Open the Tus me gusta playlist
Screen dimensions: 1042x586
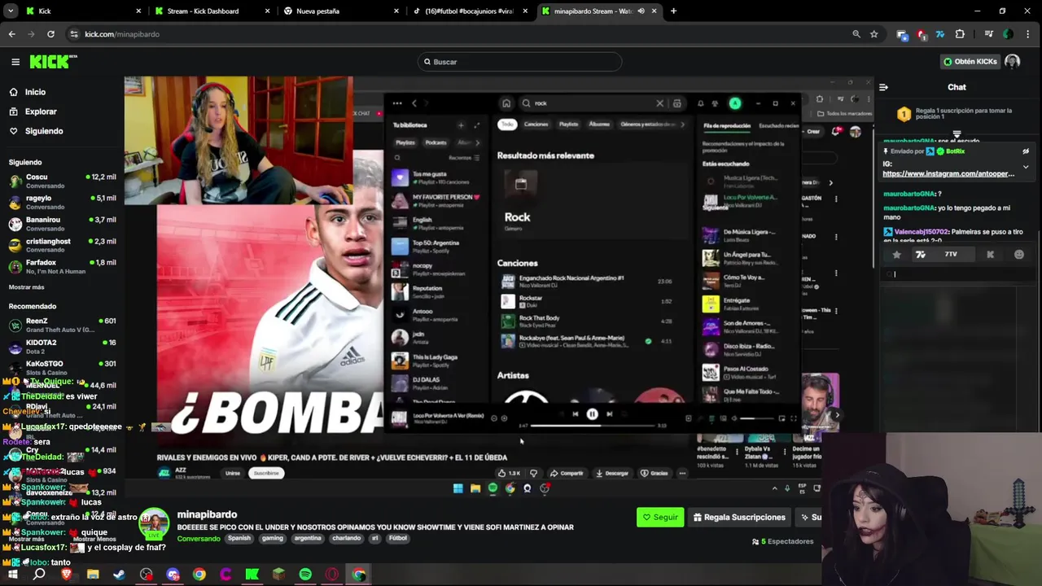point(436,177)
